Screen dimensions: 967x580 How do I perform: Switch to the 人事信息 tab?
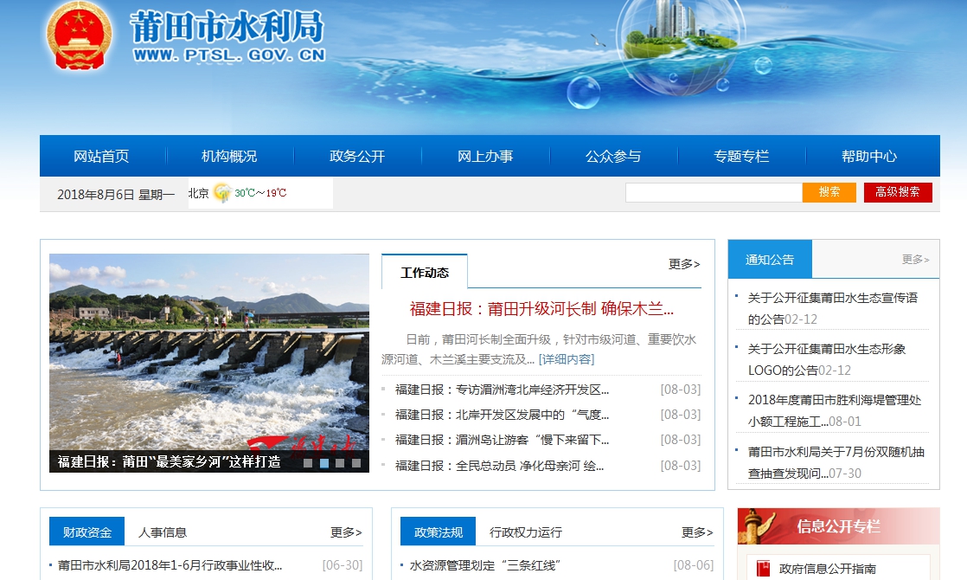[x=163, y=532]
